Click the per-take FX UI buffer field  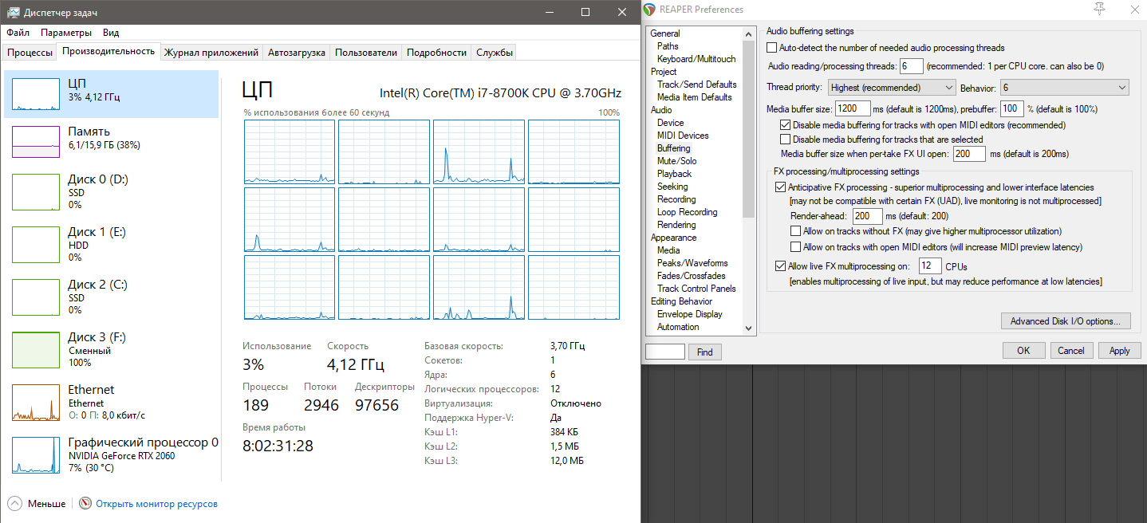tap(969, 154)
